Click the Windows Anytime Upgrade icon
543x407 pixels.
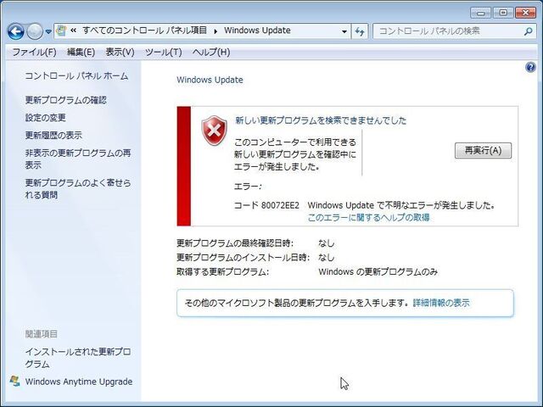(x=15, y=381)
